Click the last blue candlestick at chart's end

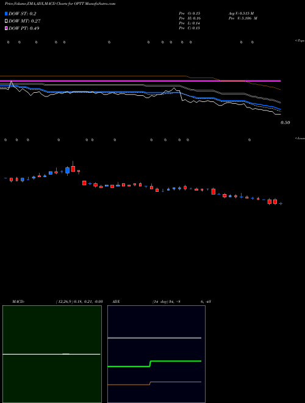[281, 204]
